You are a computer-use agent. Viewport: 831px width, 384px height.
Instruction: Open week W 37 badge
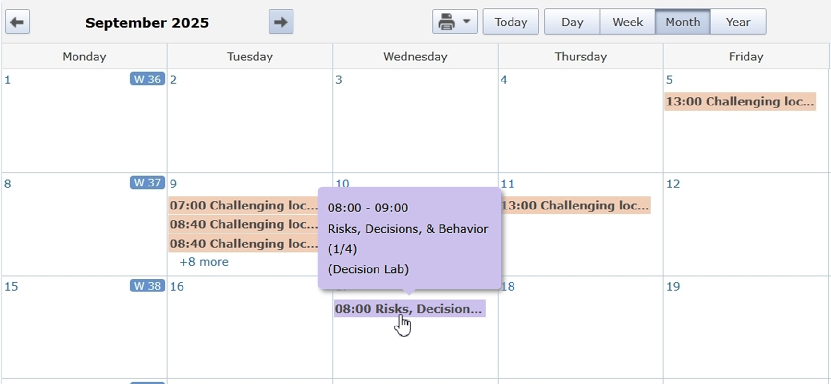tap(147, 183)
